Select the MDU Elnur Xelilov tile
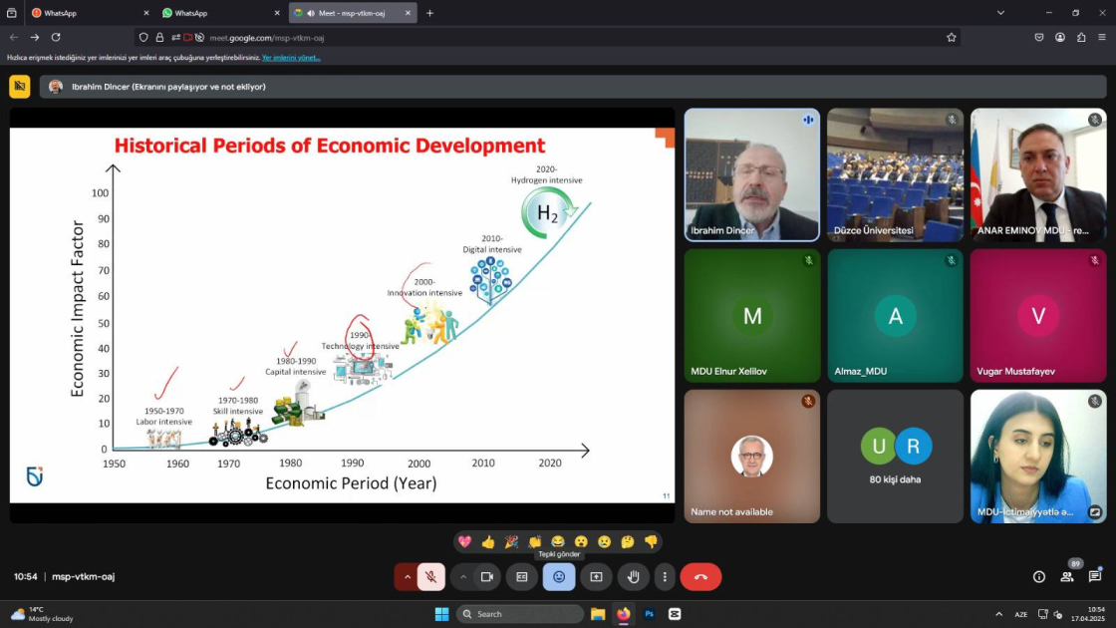The image size is (1116, 628). pyautogui.click(x=751, y=315)
